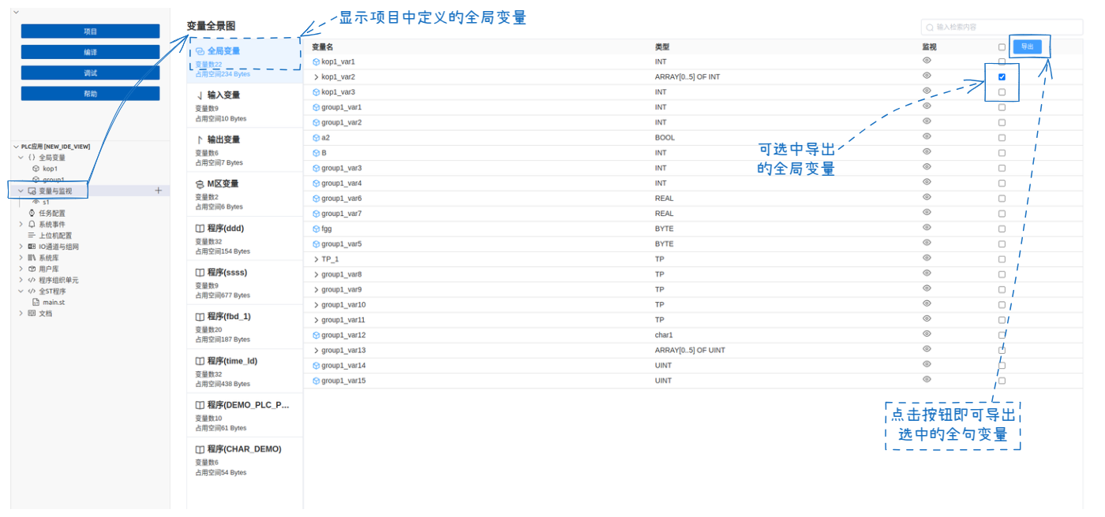Click the cube icon next to group1_var6

[x=317, y=199]
